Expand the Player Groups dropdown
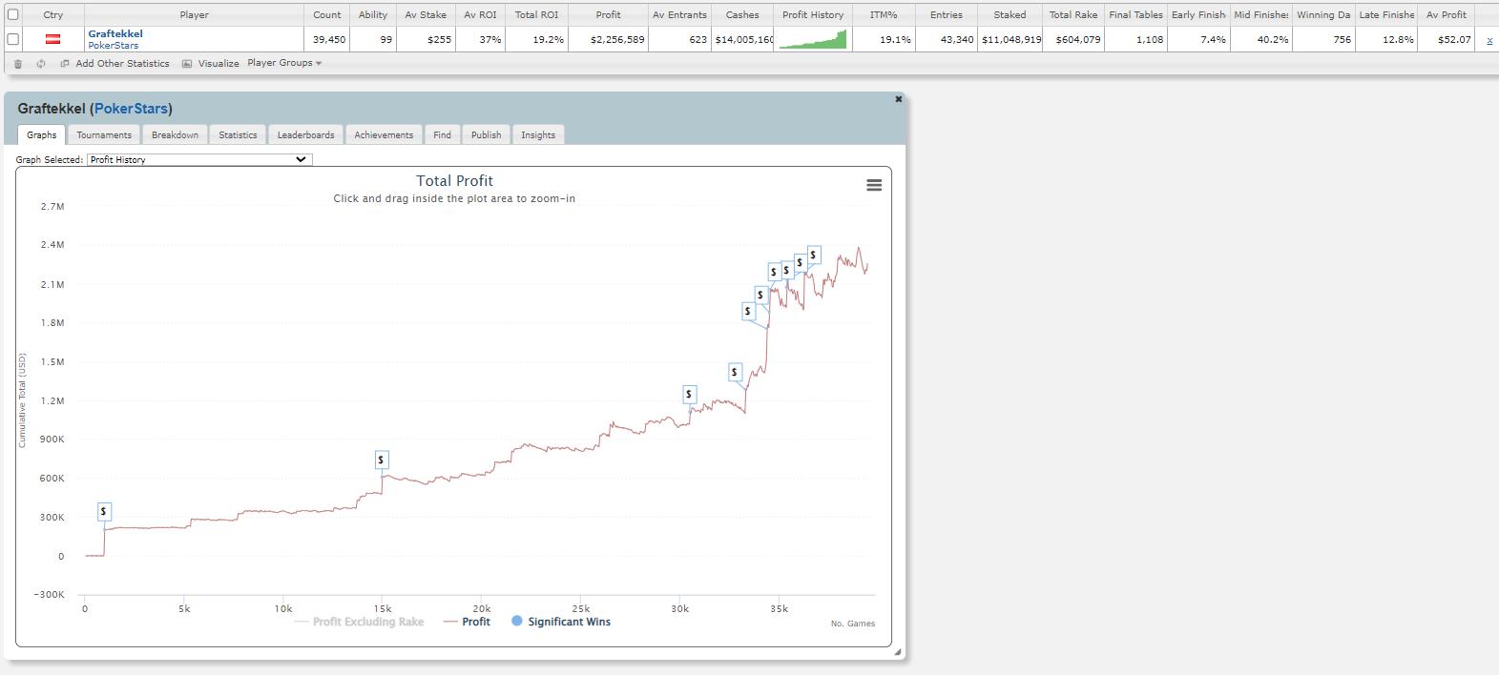This screenshot has height=675, width=1499. pos(284,63)
